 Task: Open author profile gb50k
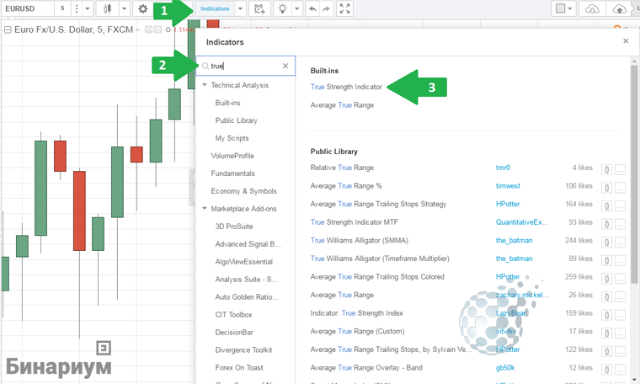[x=505, y=368]
